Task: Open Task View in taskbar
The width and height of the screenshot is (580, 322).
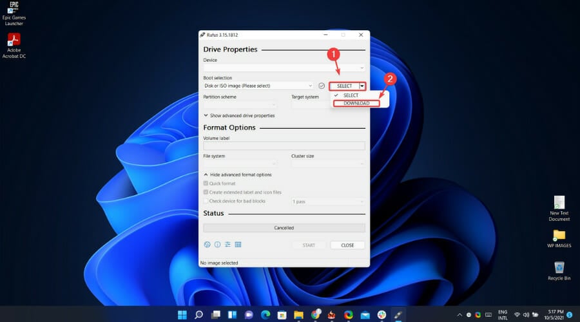Action: (x=215, y=315)
